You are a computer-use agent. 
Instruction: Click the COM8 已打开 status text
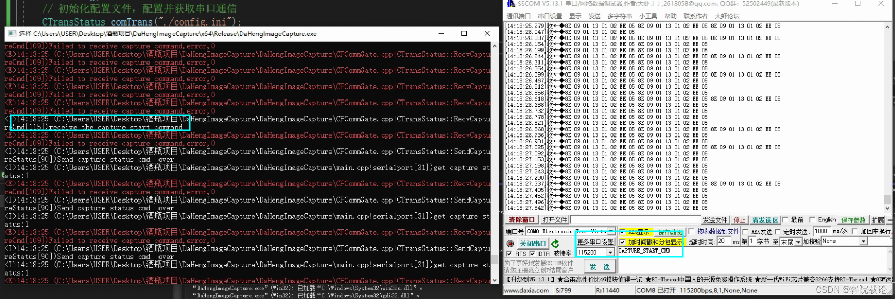(x=656, y=291)
